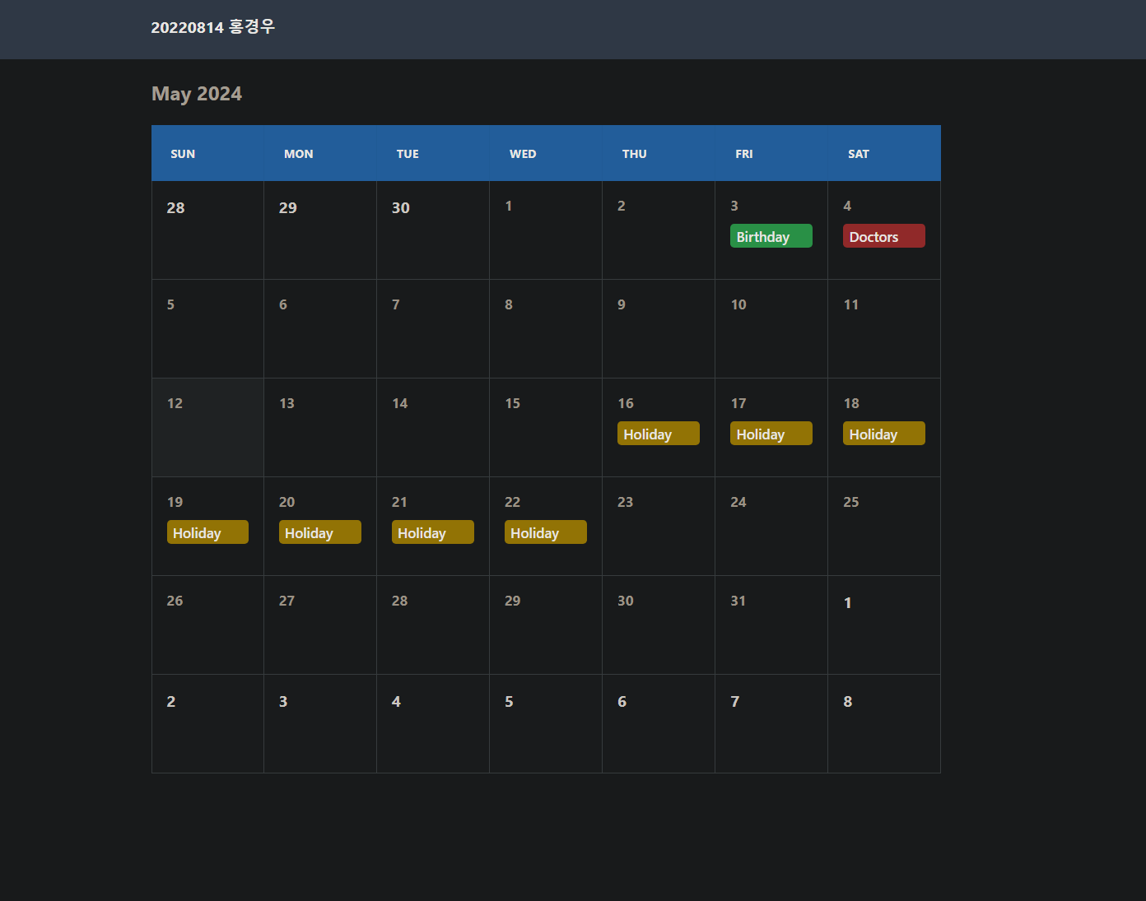Select the May 9 day cell
This screenshot has width=1146, height=901.
[x=659, y=329]
